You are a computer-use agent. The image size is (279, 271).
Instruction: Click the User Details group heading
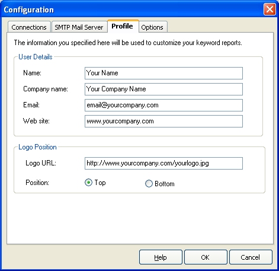click(x=36, y=57)
